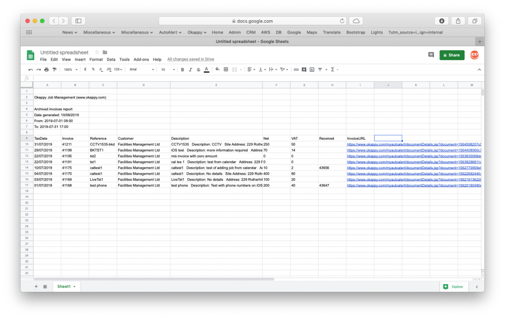This screenshot has width=505, height=319.
Task: Pick a text color with the A icon
Action: click(x=207, y=69)
